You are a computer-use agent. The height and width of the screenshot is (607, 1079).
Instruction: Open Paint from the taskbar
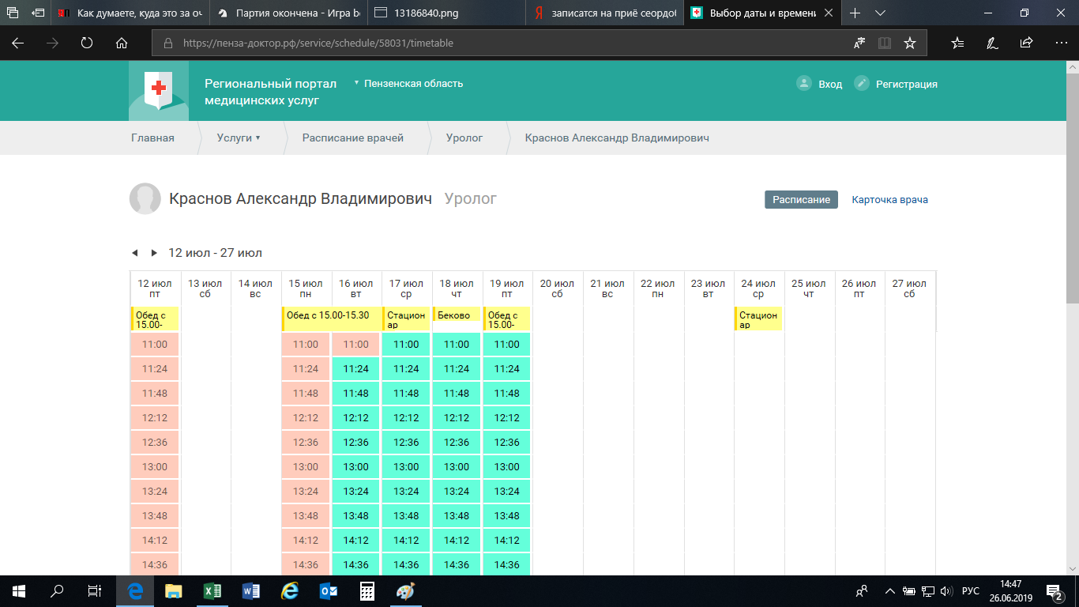(405, 591)
